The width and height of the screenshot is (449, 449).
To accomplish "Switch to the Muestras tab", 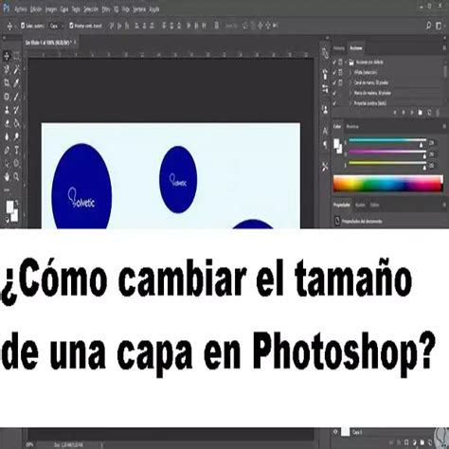I will 352,127.
